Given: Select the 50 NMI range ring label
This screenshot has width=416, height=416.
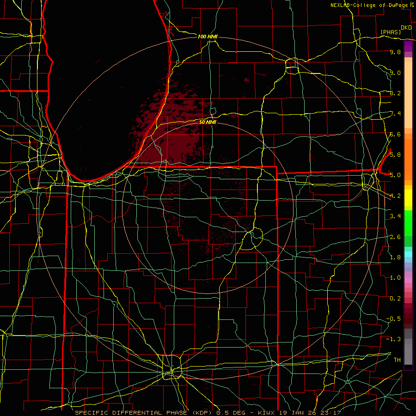Looking at the screenshot, I should pyautogui.click(x=208, y=122).
